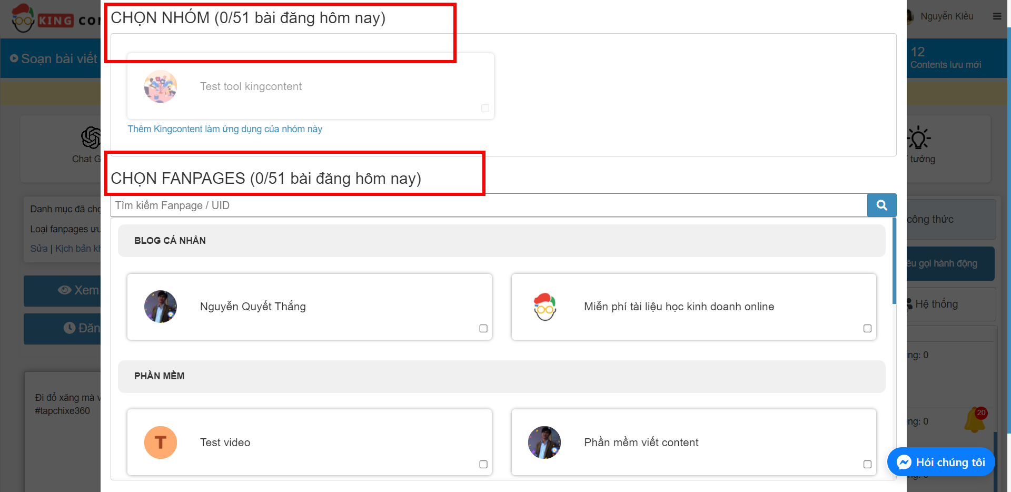
Task: Click the công thức button on right
Action: (950, 219)
